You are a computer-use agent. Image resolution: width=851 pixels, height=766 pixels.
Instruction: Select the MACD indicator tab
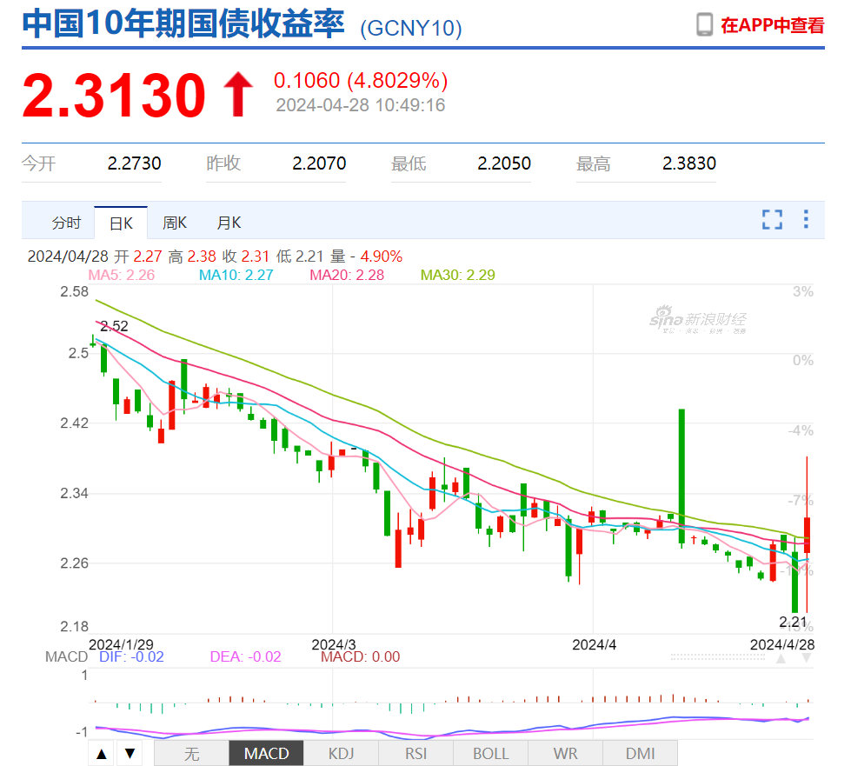click(266, 754)
